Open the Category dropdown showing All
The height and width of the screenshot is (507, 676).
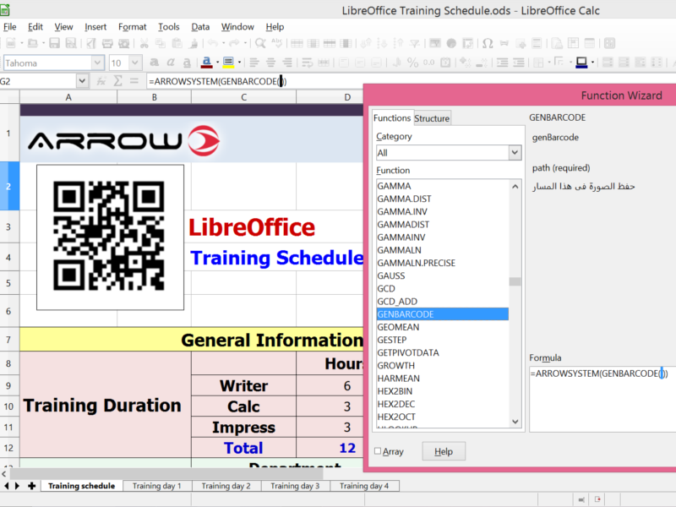pyautogui.click(x=514, y=152)
